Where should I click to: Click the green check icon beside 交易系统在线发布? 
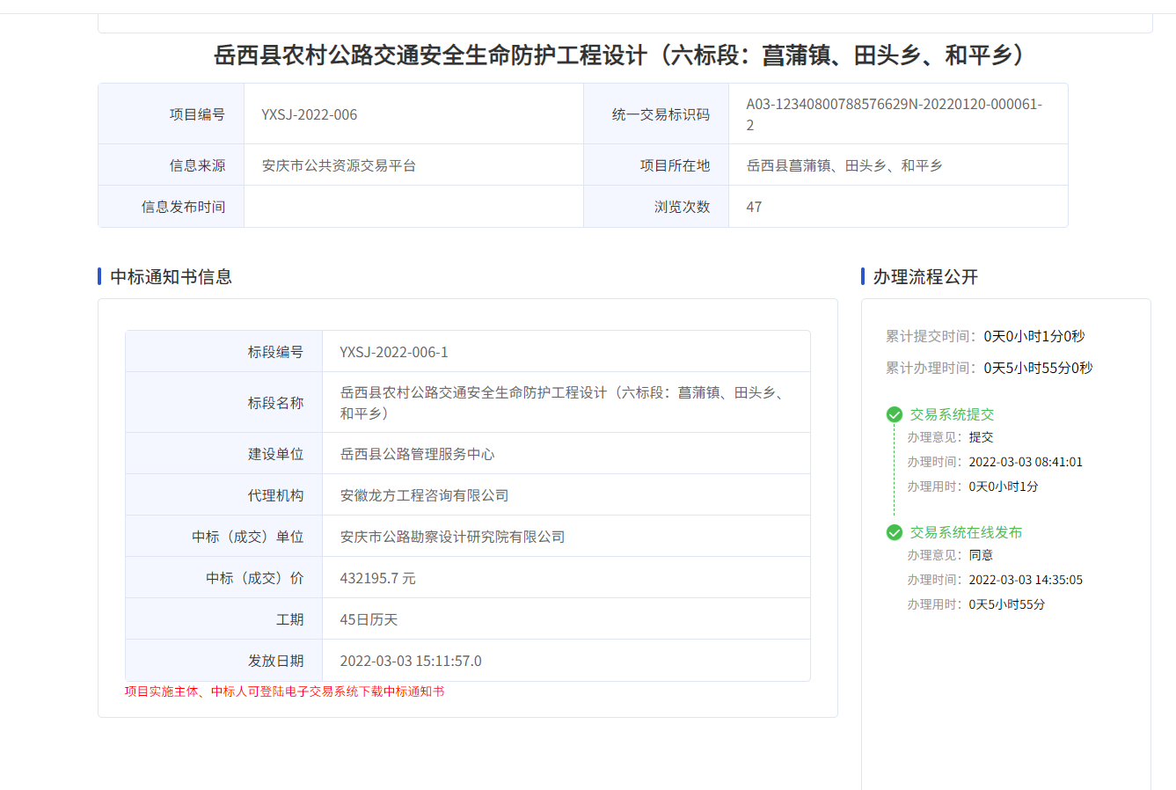click(894, 532)
